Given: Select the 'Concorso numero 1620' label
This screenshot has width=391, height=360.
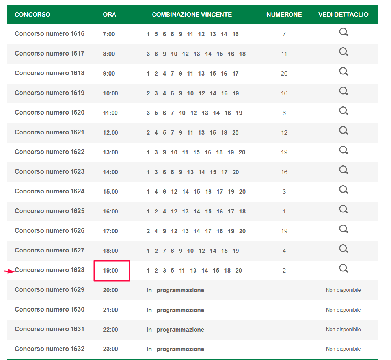Looking at the screenshot, I should coord(49,112).
